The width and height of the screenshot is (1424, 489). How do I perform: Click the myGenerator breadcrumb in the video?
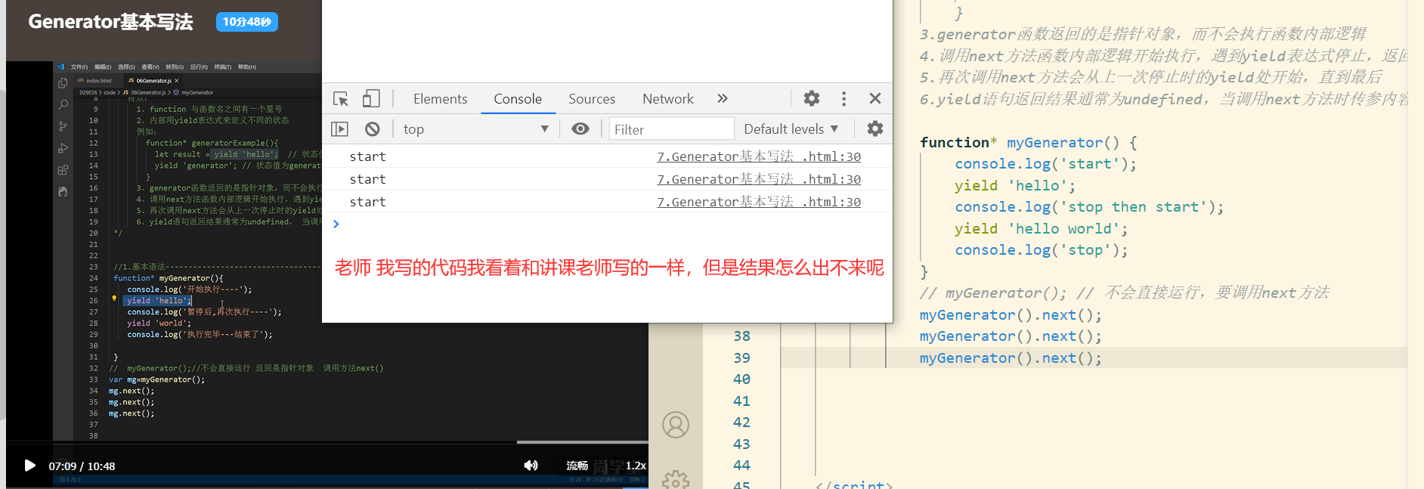click(197, 93)
